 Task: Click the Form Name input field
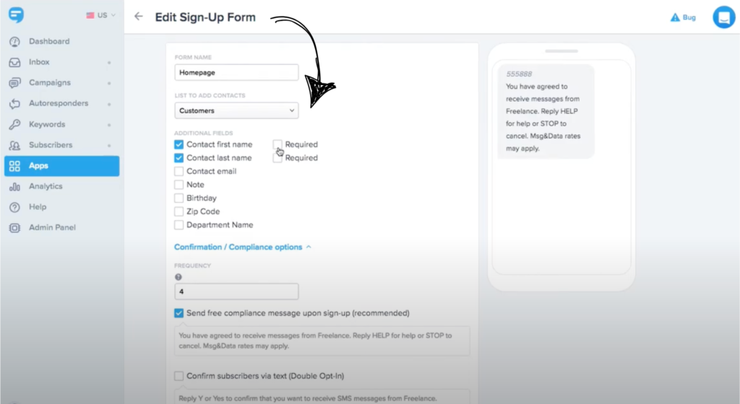236,73
